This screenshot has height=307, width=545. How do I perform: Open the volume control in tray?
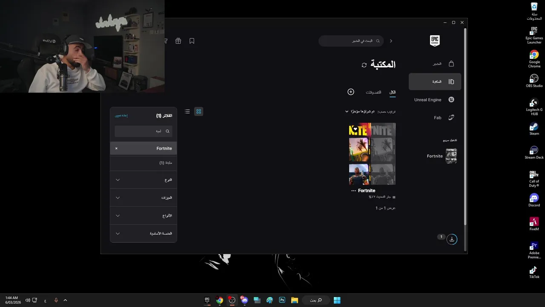point(28,300)
